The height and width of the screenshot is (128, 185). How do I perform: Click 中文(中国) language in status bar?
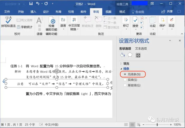tap(52, 125)
